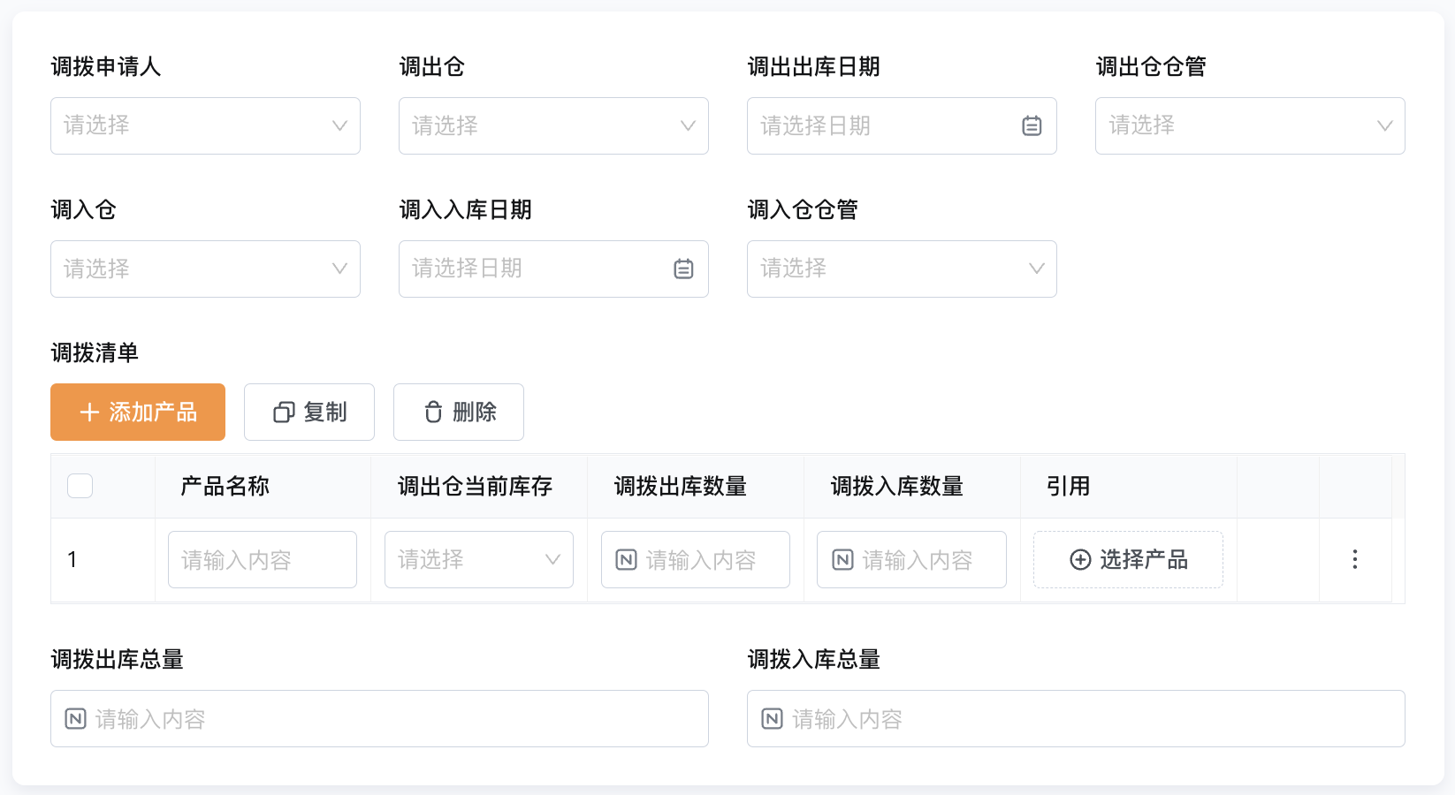Toggle select-all checkbox in table header

[80, 486]
